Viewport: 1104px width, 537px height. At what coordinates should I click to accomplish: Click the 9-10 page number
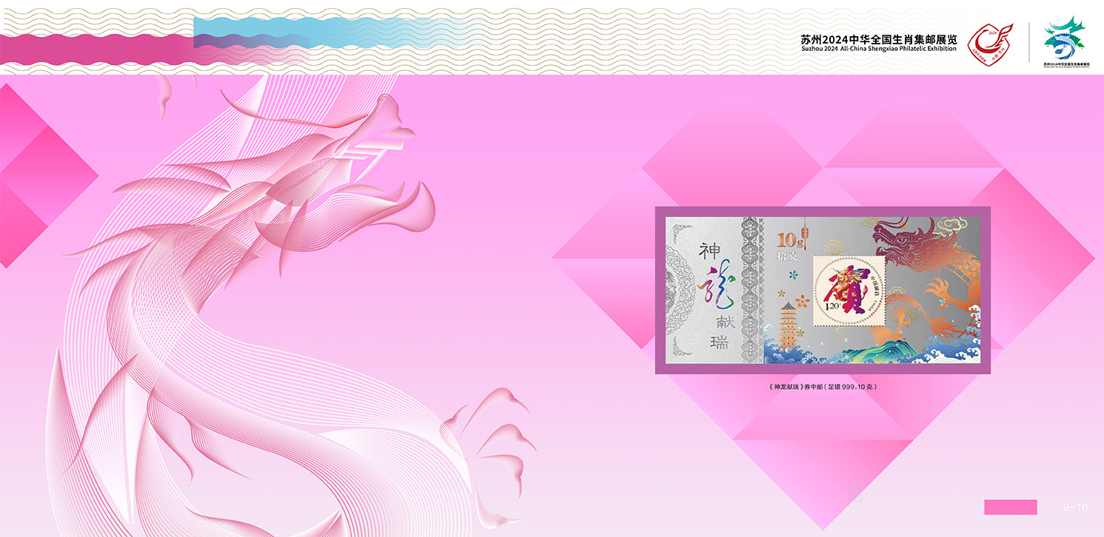(1075, 507)
